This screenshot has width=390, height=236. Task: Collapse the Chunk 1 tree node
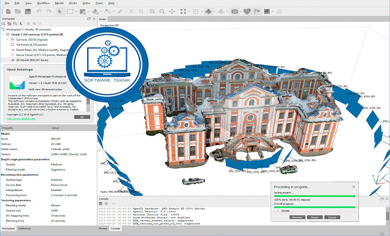[3, 34]
